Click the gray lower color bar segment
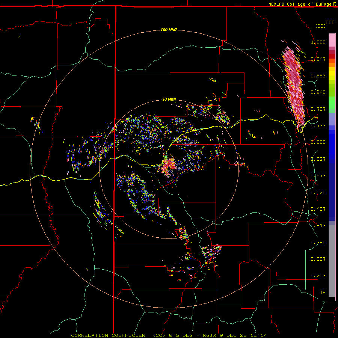 pyautogui.click(x=332, y=261)
